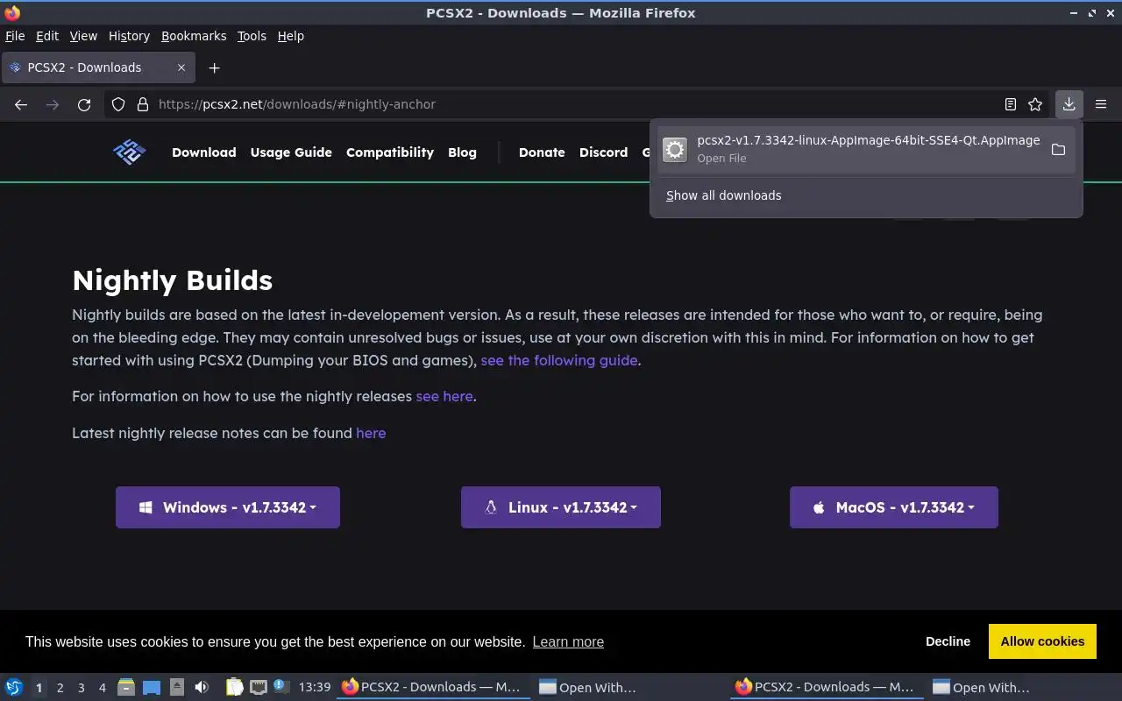Image resolution: width=1122 pixels, height=701 pixels.
Task: Click the show desktop panel icon
Action: point(152,687)
